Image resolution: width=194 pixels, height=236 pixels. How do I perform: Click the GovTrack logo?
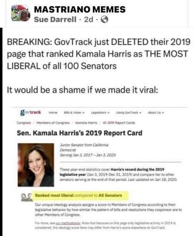click(x=31, y=112)
